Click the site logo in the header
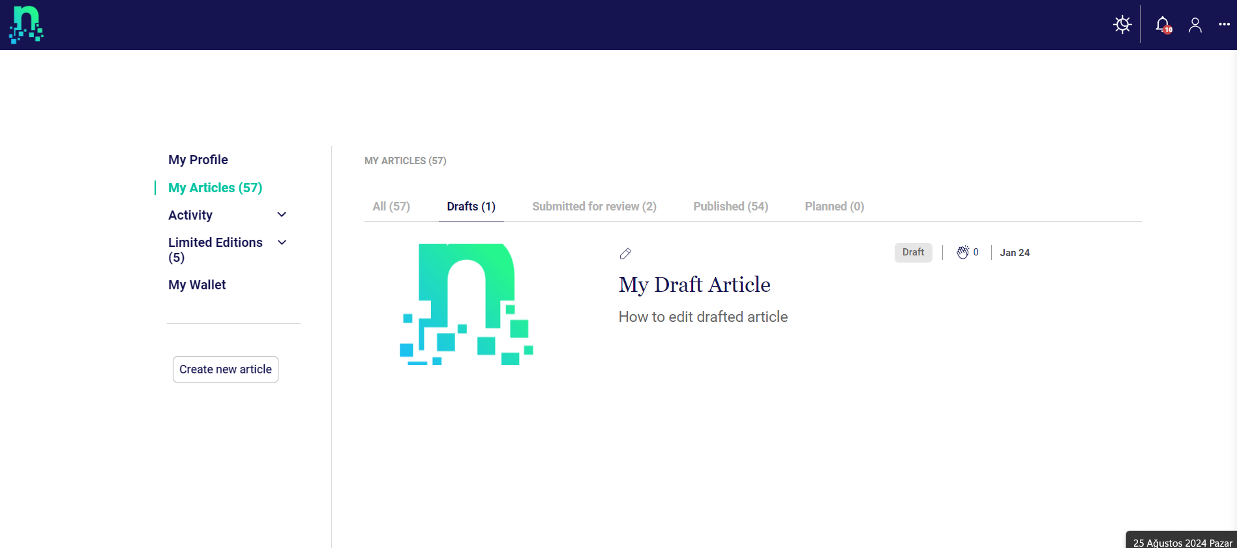 pyautogui.click(x=26, y=25)
